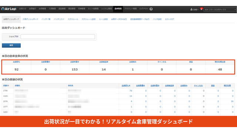Sort store table by 出荷済み column
The width and height of the screenshot is (237, 133).
(184, 86)
